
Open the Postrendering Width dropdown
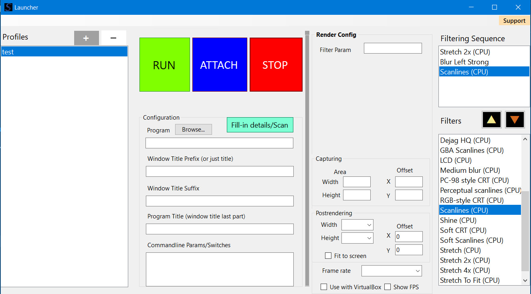pyautogui.click(x=357, y=224)
